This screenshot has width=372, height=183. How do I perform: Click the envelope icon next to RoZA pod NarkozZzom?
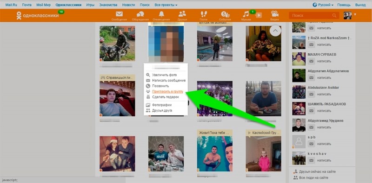click(x=312, y=44)
